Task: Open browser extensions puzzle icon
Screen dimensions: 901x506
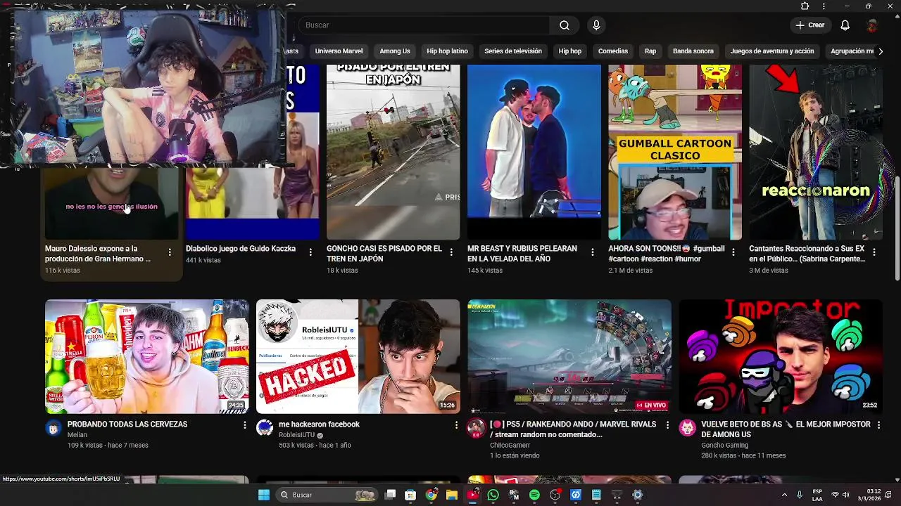Action: click(x=805, y=6)
